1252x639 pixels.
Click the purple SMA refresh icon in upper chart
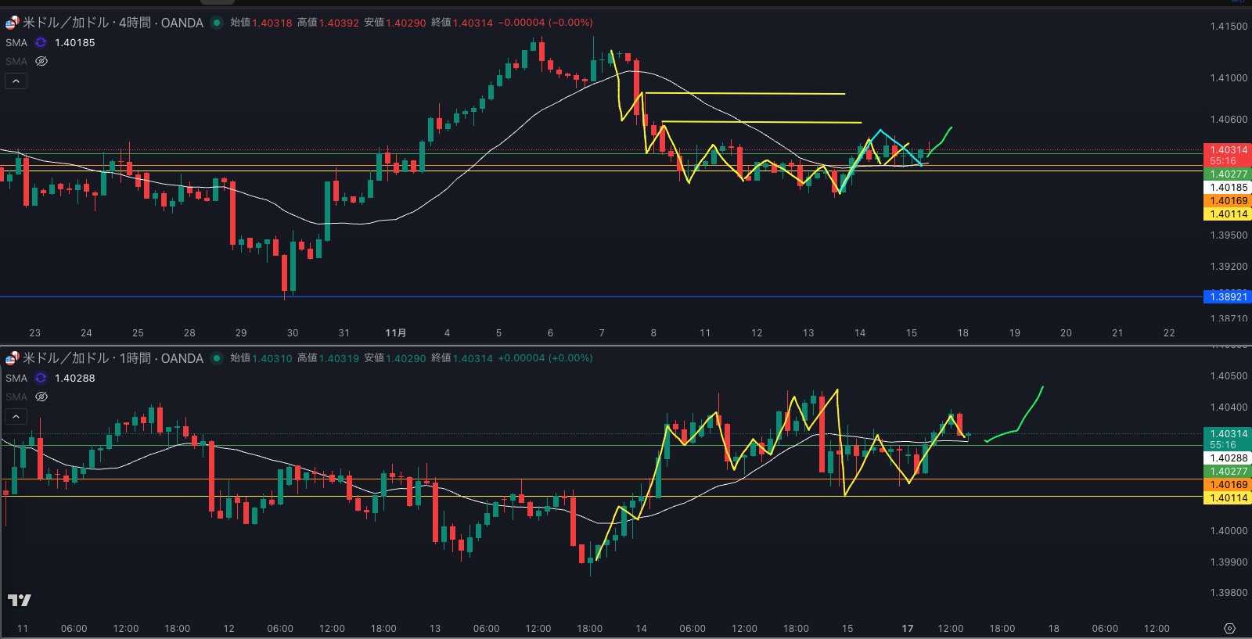click(x=41, y=42)
